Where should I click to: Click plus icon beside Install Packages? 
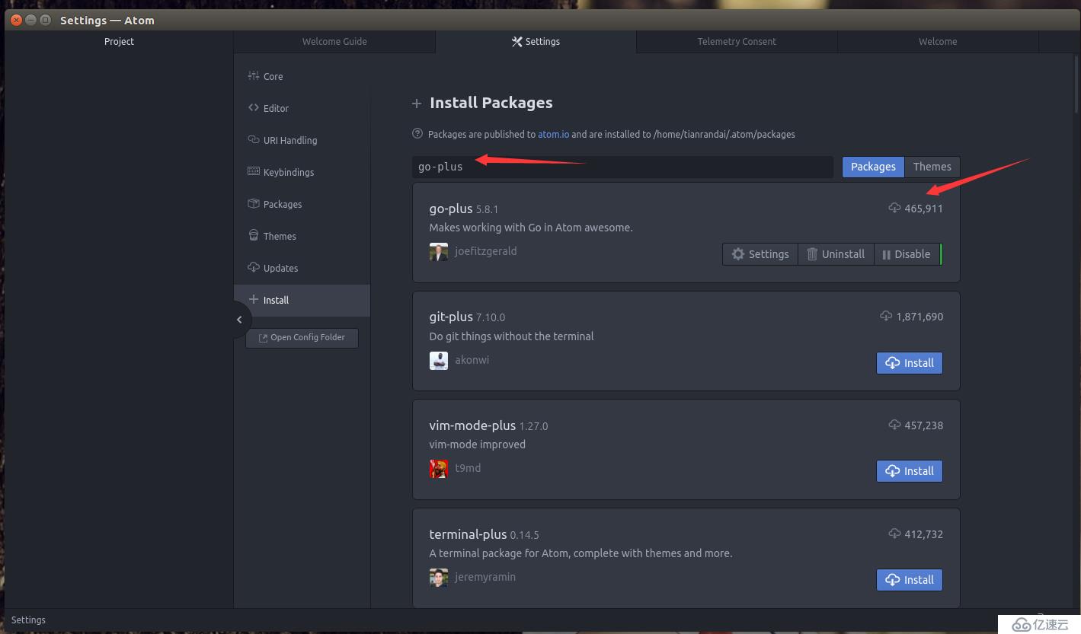click(417, 104)
